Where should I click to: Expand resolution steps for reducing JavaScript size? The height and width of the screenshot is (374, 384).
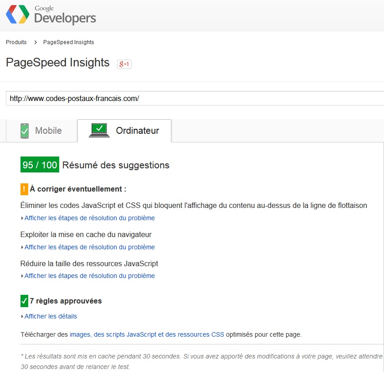90,276
